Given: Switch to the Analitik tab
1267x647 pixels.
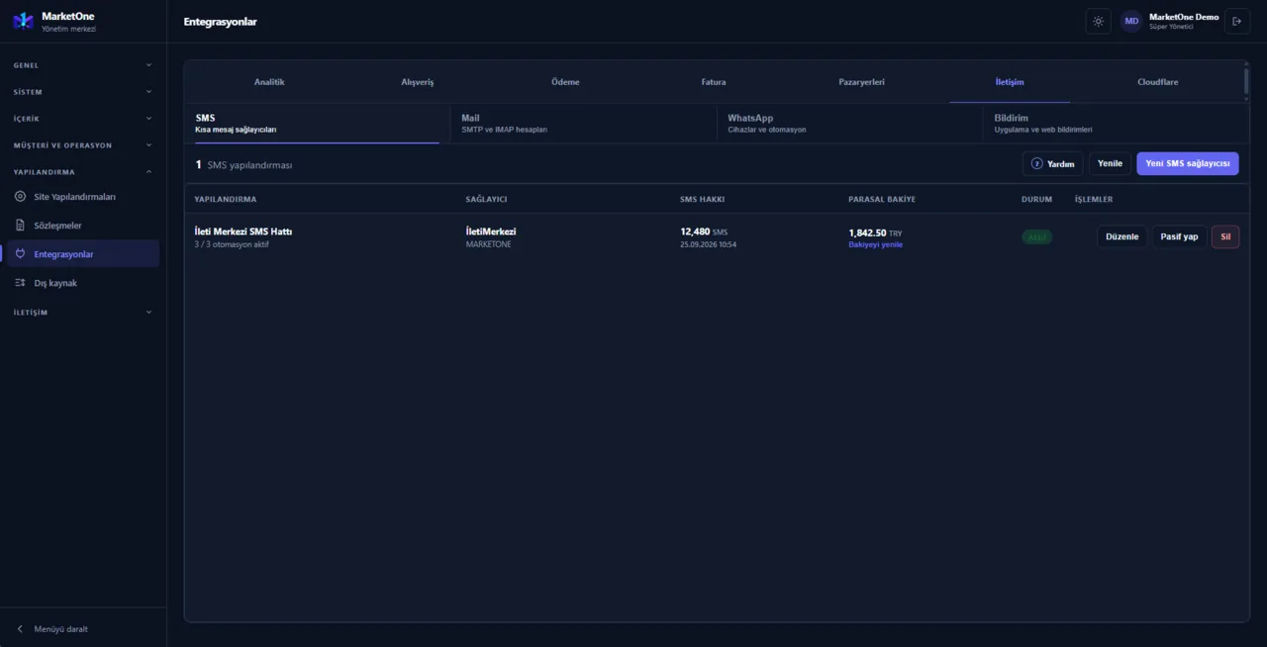Looking at the screenshot, I should click(x=269, y=82).
